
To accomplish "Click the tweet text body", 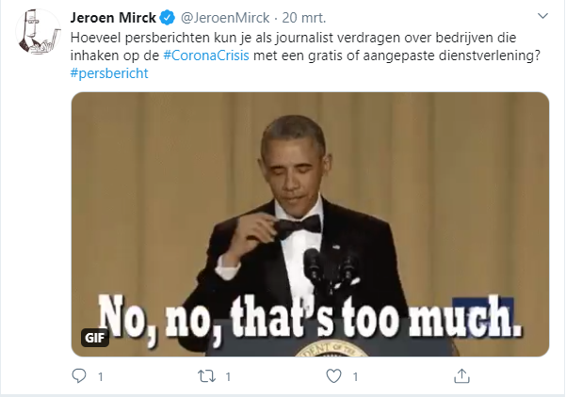I will (x=283, y=39).
